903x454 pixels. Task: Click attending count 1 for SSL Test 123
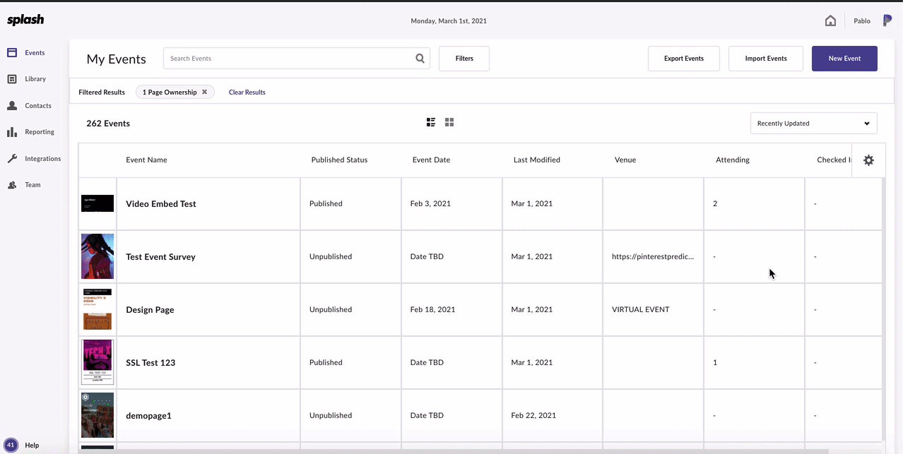point(715,363)
